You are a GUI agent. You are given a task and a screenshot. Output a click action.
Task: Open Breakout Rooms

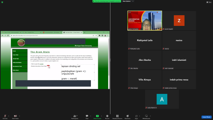point(117,117)
